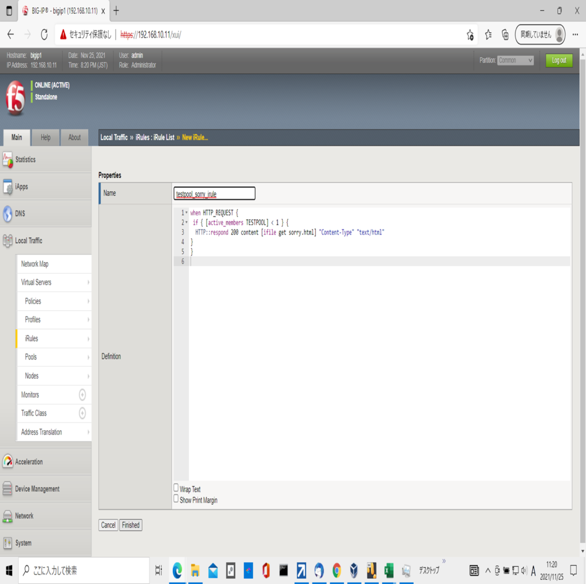Click the Finished button

130,525
